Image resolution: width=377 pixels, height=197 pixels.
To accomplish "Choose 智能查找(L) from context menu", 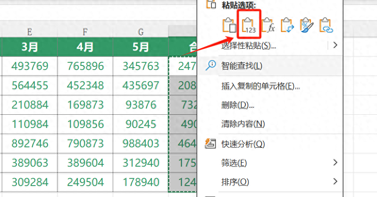I will (242, 66).
